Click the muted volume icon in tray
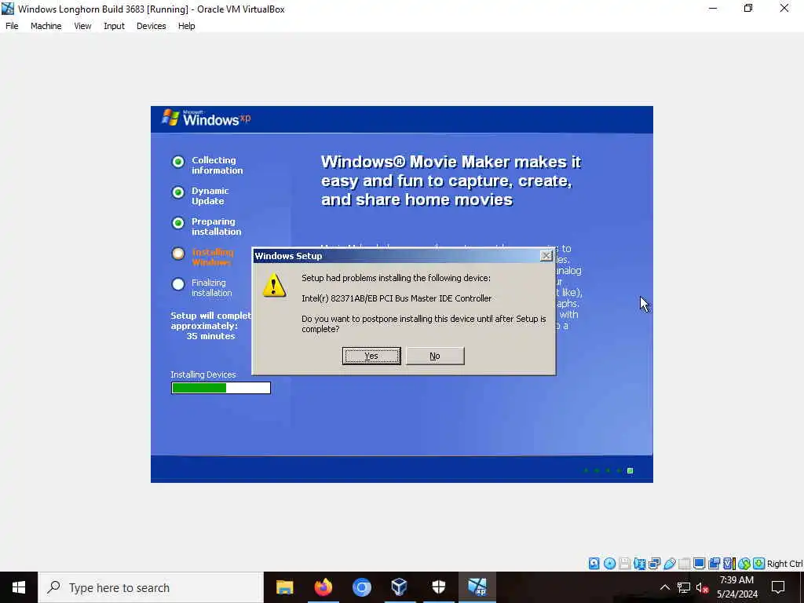The width and height of the screenshot is (804, 603). point(702,587)
